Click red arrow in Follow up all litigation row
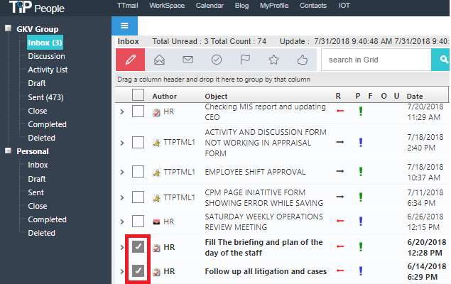This screenshot has height=284, width=451. 340,271
